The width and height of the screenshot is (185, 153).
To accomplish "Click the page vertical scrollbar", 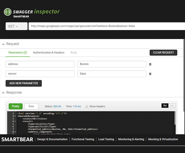I will (184, 75).
